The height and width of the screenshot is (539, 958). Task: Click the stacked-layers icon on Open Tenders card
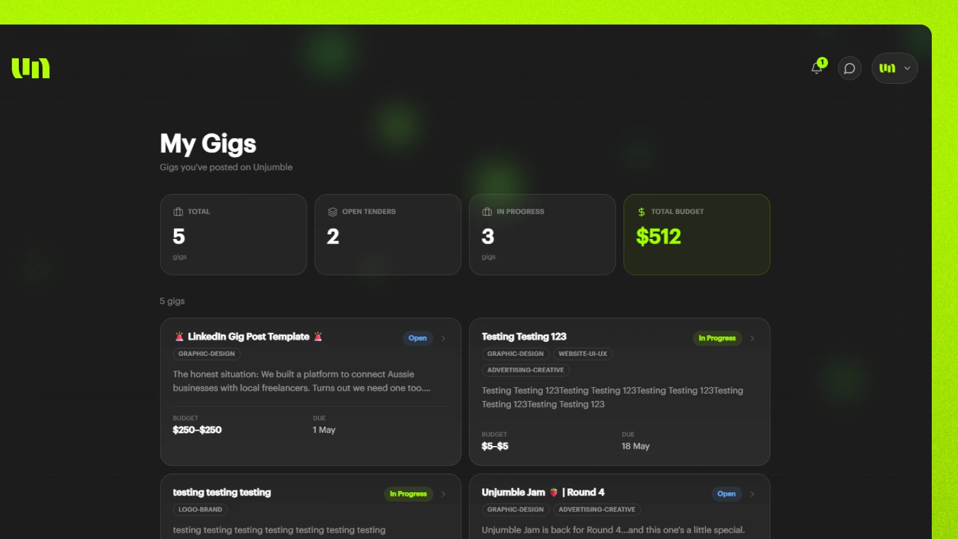(332, 211)
